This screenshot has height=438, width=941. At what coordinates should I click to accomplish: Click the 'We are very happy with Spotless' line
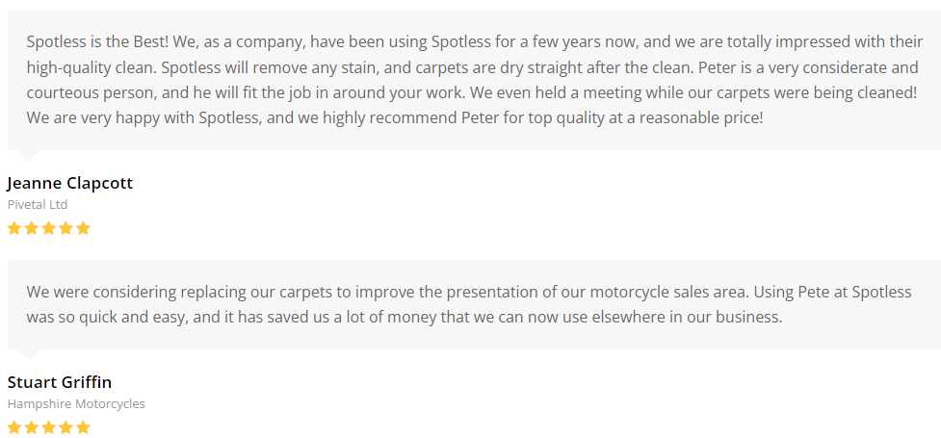click(x=395, y=118)
